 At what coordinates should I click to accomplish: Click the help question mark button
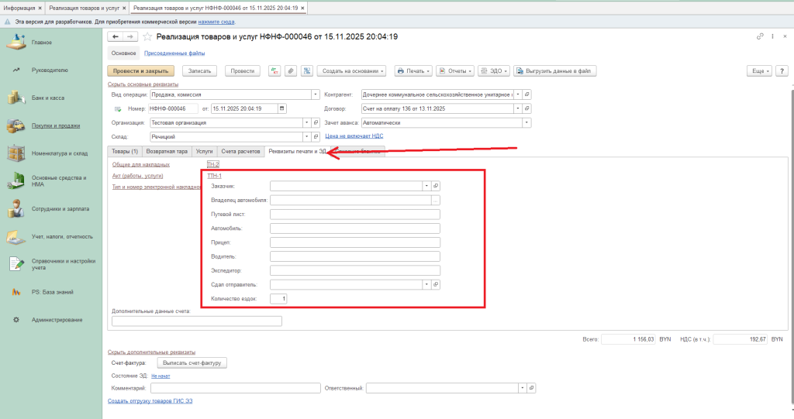782,70
